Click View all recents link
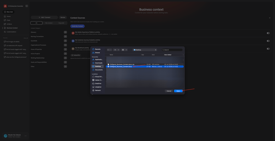 pyautogui.click(x=26, y=38)
